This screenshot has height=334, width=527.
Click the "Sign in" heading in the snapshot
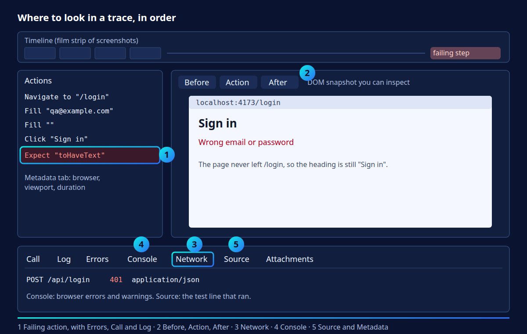coord(217,123)
